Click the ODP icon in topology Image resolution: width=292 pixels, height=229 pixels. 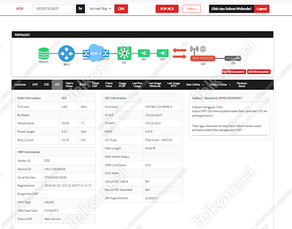[x=163, y=53]
